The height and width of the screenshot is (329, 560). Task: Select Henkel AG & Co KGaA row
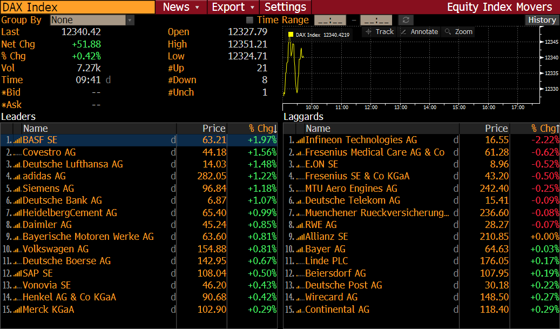(x=139, y=298)
